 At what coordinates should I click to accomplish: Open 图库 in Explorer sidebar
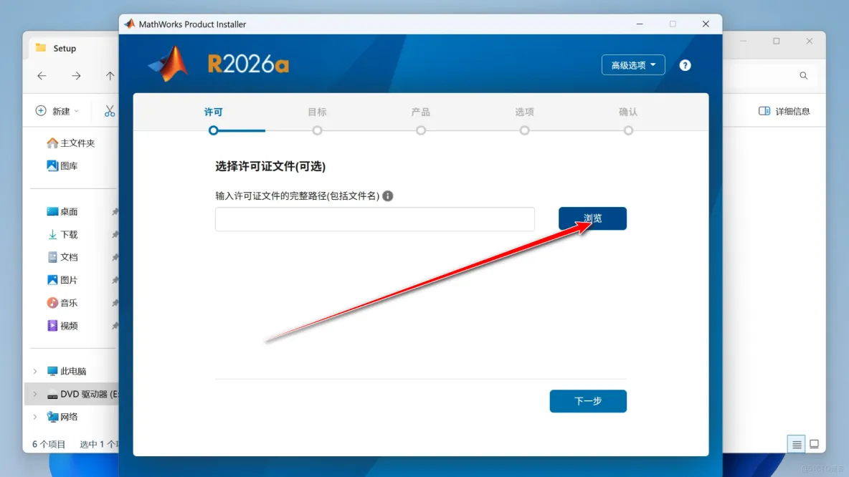pos(62,165)
